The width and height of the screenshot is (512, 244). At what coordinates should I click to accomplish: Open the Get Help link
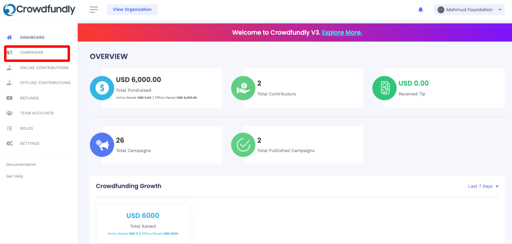(x=15, y=176)
